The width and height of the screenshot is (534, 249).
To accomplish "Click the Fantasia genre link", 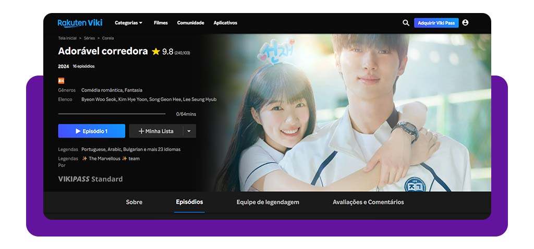I will [x=133, y=90].
